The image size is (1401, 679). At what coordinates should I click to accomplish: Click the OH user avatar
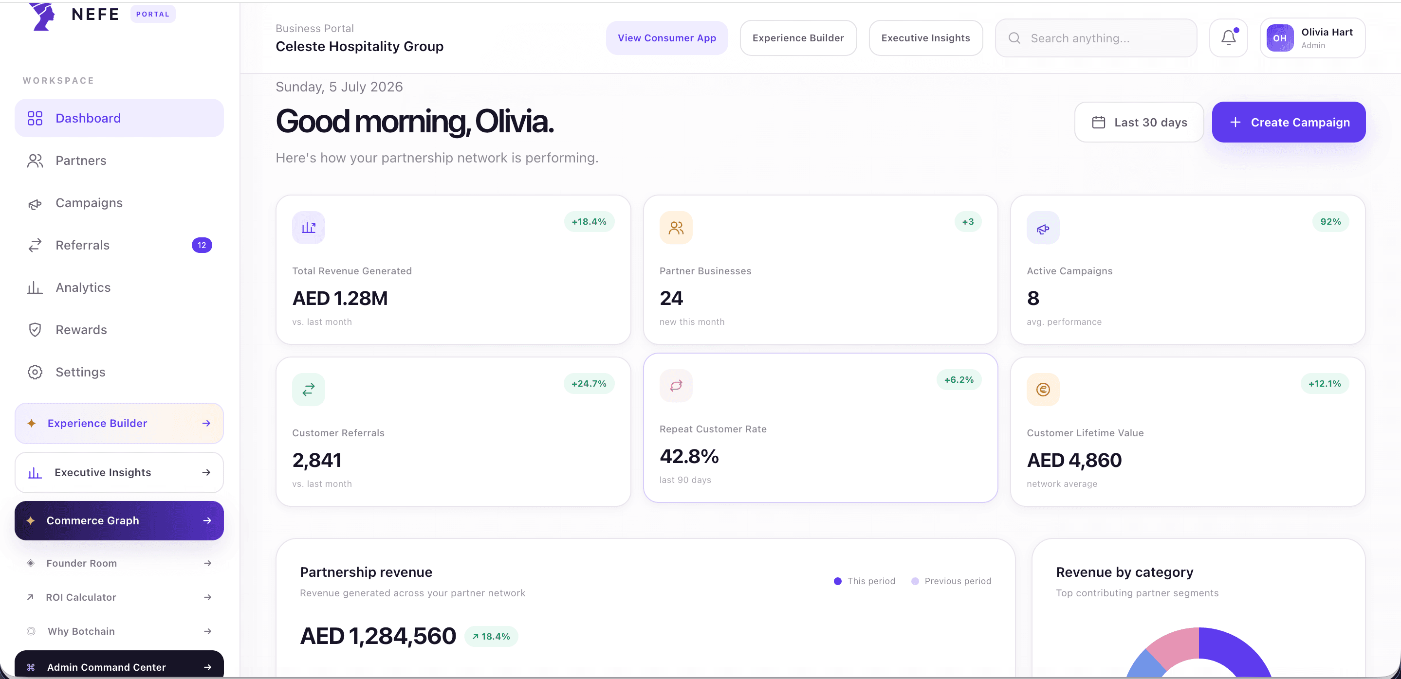(1280, 38)
